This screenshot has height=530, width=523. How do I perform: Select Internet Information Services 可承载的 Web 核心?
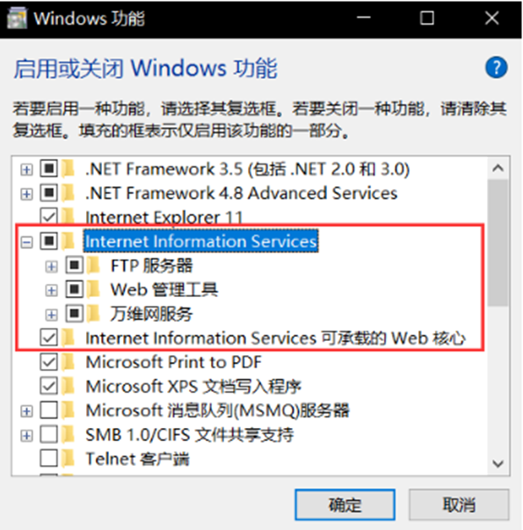pyautogui.click(x=275, y=338)
